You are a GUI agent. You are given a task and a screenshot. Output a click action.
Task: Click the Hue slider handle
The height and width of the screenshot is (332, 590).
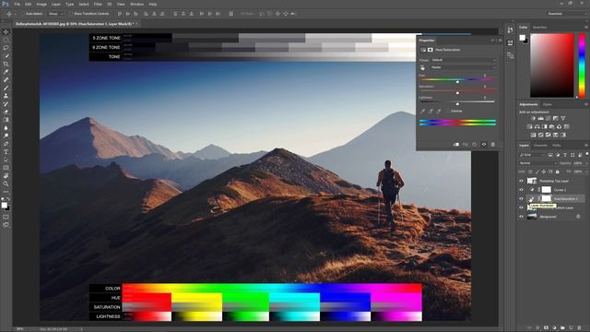pyautogui.click(x=457, y=82)
